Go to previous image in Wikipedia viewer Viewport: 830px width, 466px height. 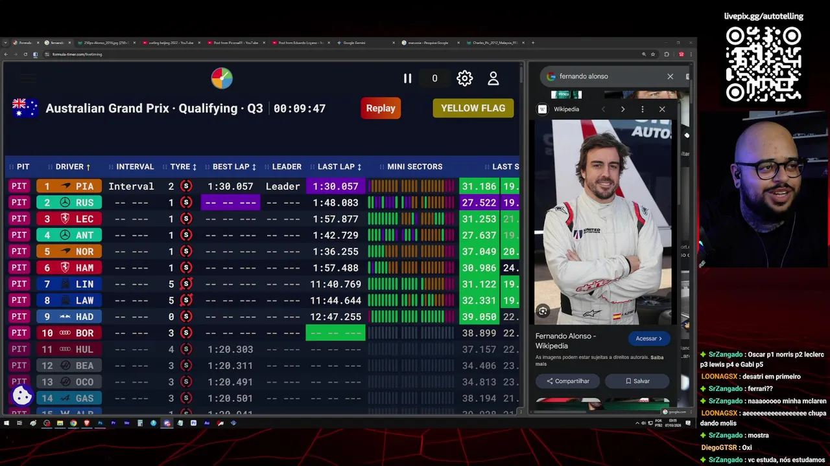(x=603, y=109)
